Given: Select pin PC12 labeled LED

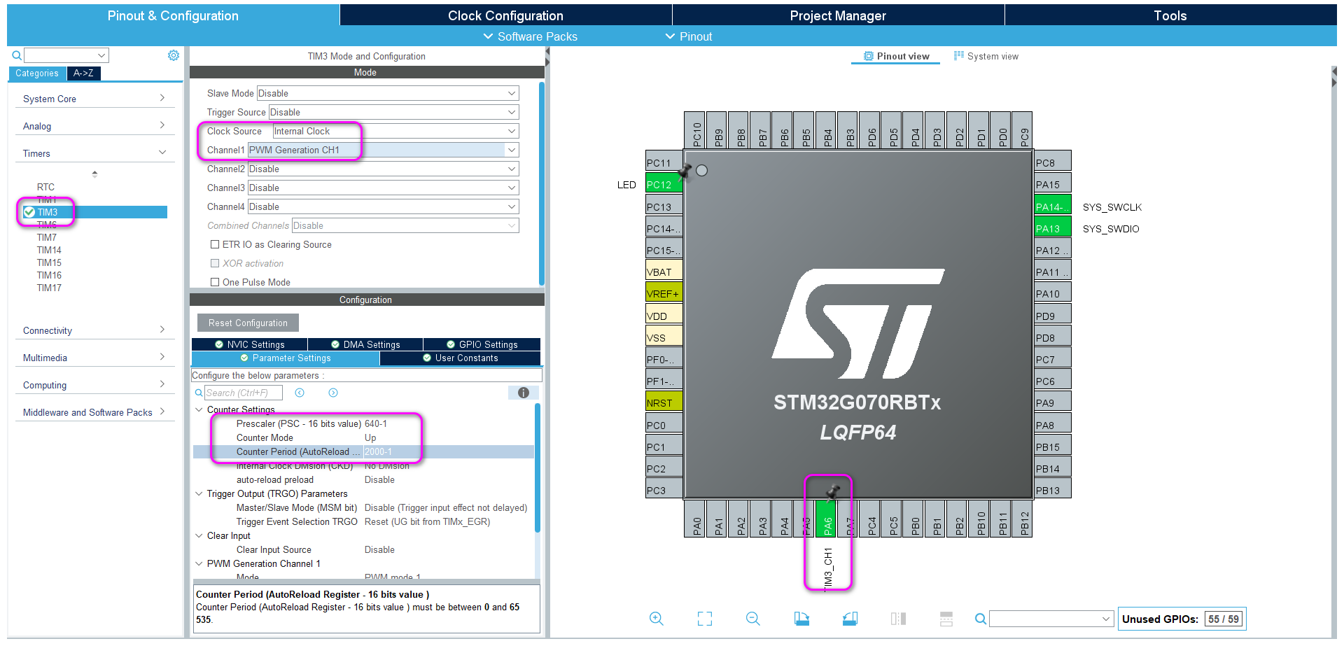Looking at the screenshot, I should pyautogui.click(x=664, y=185).
